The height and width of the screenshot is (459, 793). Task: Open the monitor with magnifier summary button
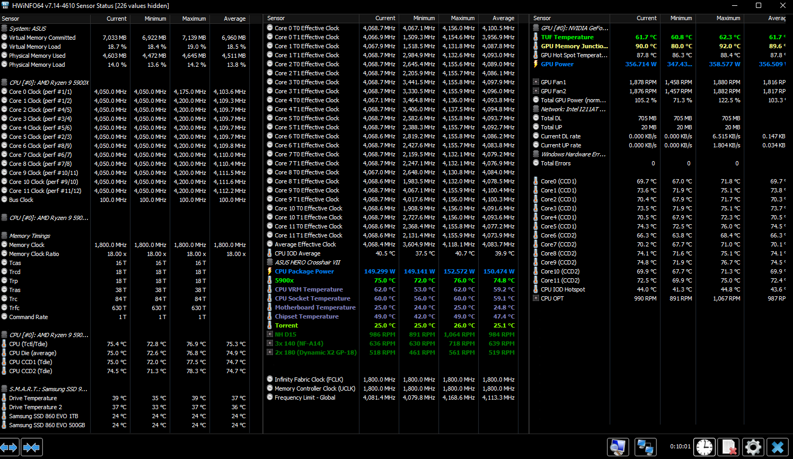tap(618, 447)
